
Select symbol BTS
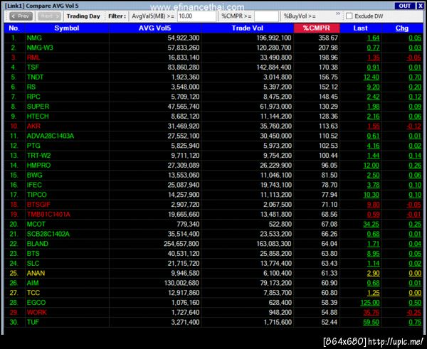(33, 254)
